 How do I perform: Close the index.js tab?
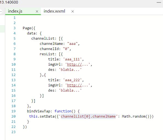pos(37,11)
